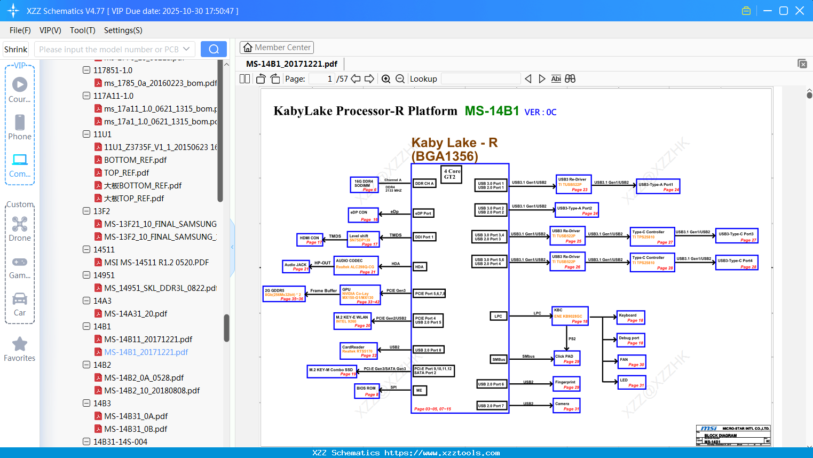Zoom in on the schematic
Screen dimensions: 813x458
pyautogui.click(x=386, y=79)
